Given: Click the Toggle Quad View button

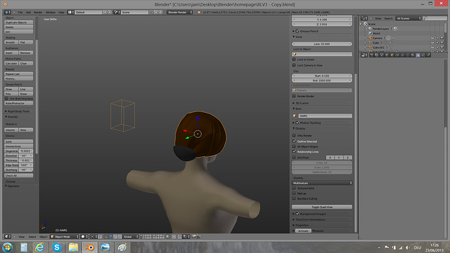Looking at the screenshot, I should [322, 207].
